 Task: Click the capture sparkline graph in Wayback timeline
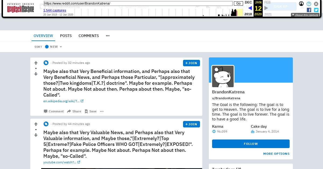[159, 12]
